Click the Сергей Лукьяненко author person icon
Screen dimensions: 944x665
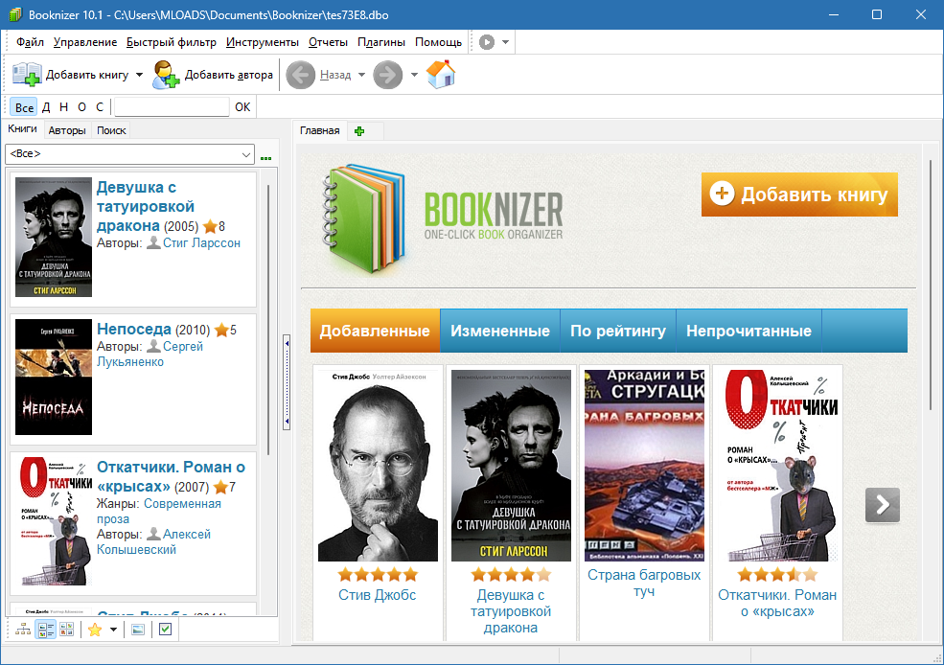tap(153, 346)
